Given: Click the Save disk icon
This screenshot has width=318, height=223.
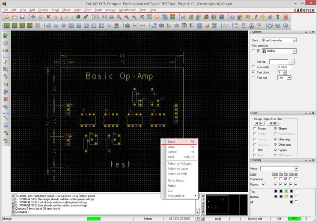Looking at the screenshot, I should tap(22, 17).
